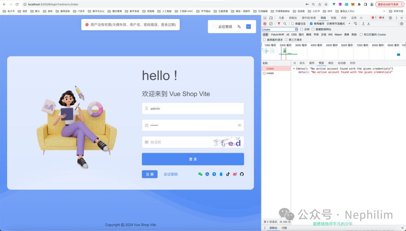Check the 隐藏数据网址 checkbox
The image size is (406, 231).
[x=313, y=29]
